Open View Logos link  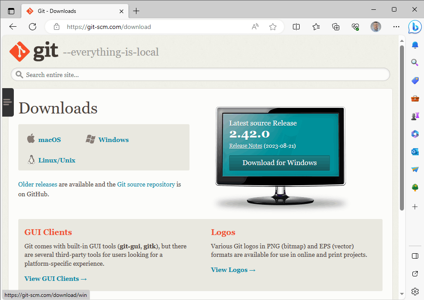233,270
